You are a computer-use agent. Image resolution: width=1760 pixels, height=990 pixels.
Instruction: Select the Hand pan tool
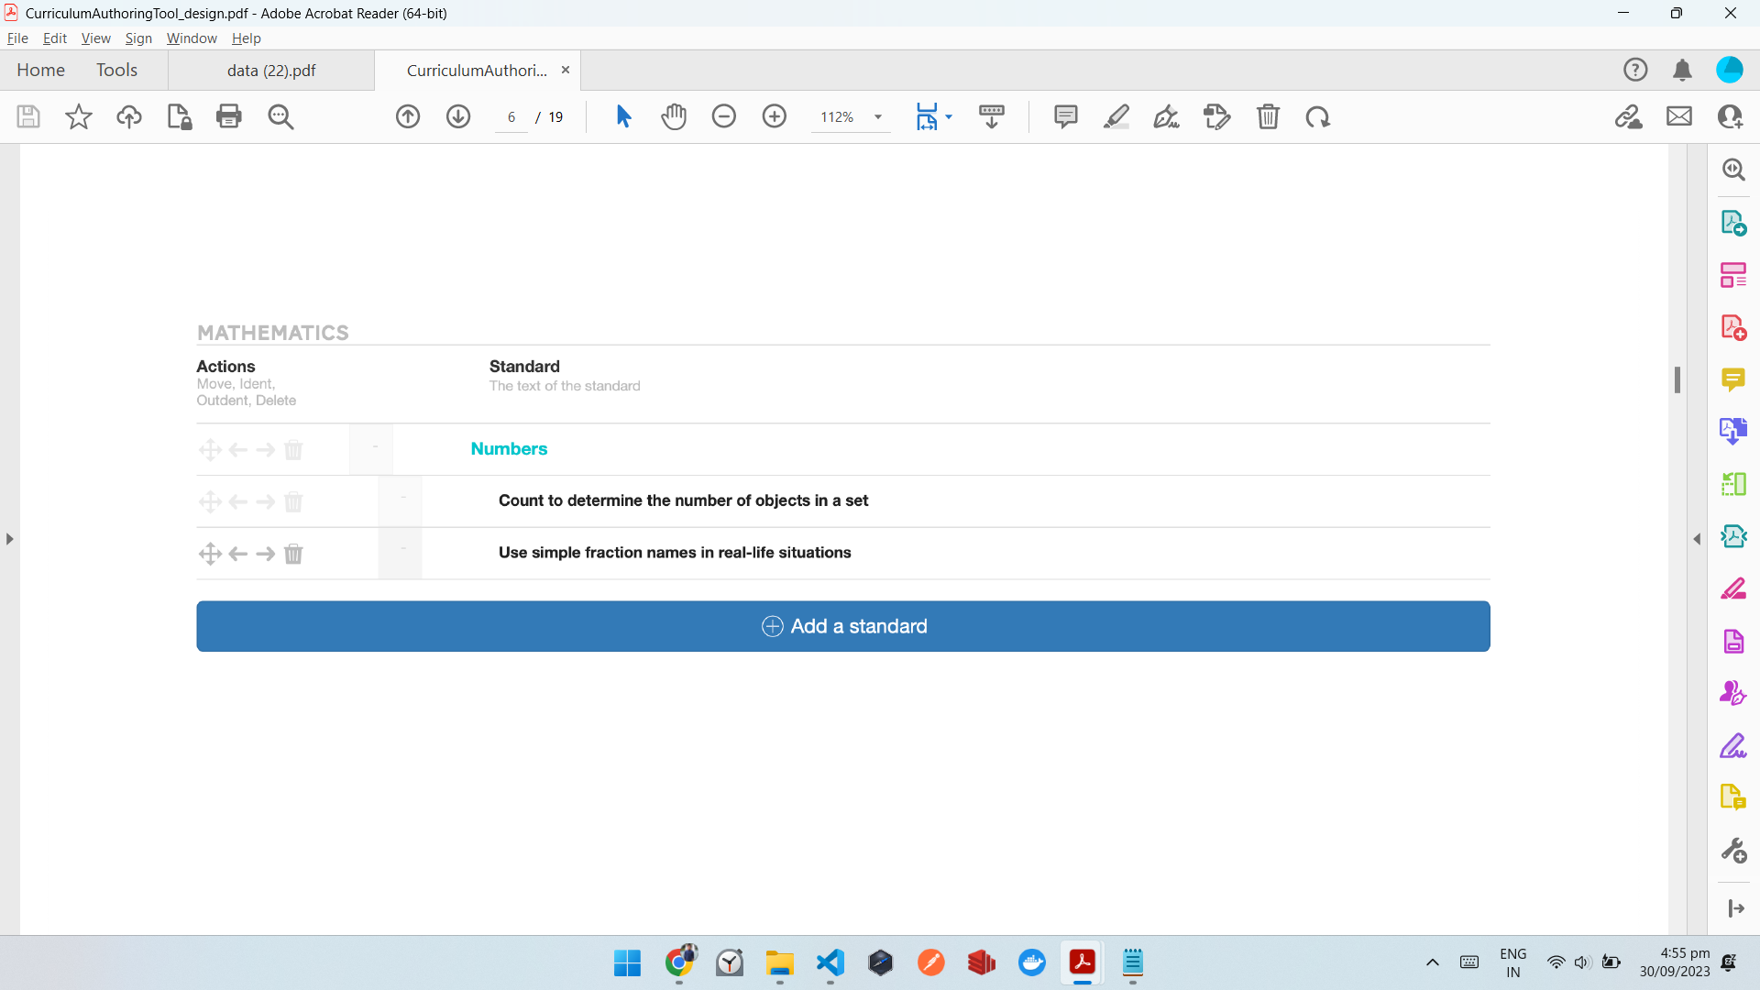[x=674, y=116]
